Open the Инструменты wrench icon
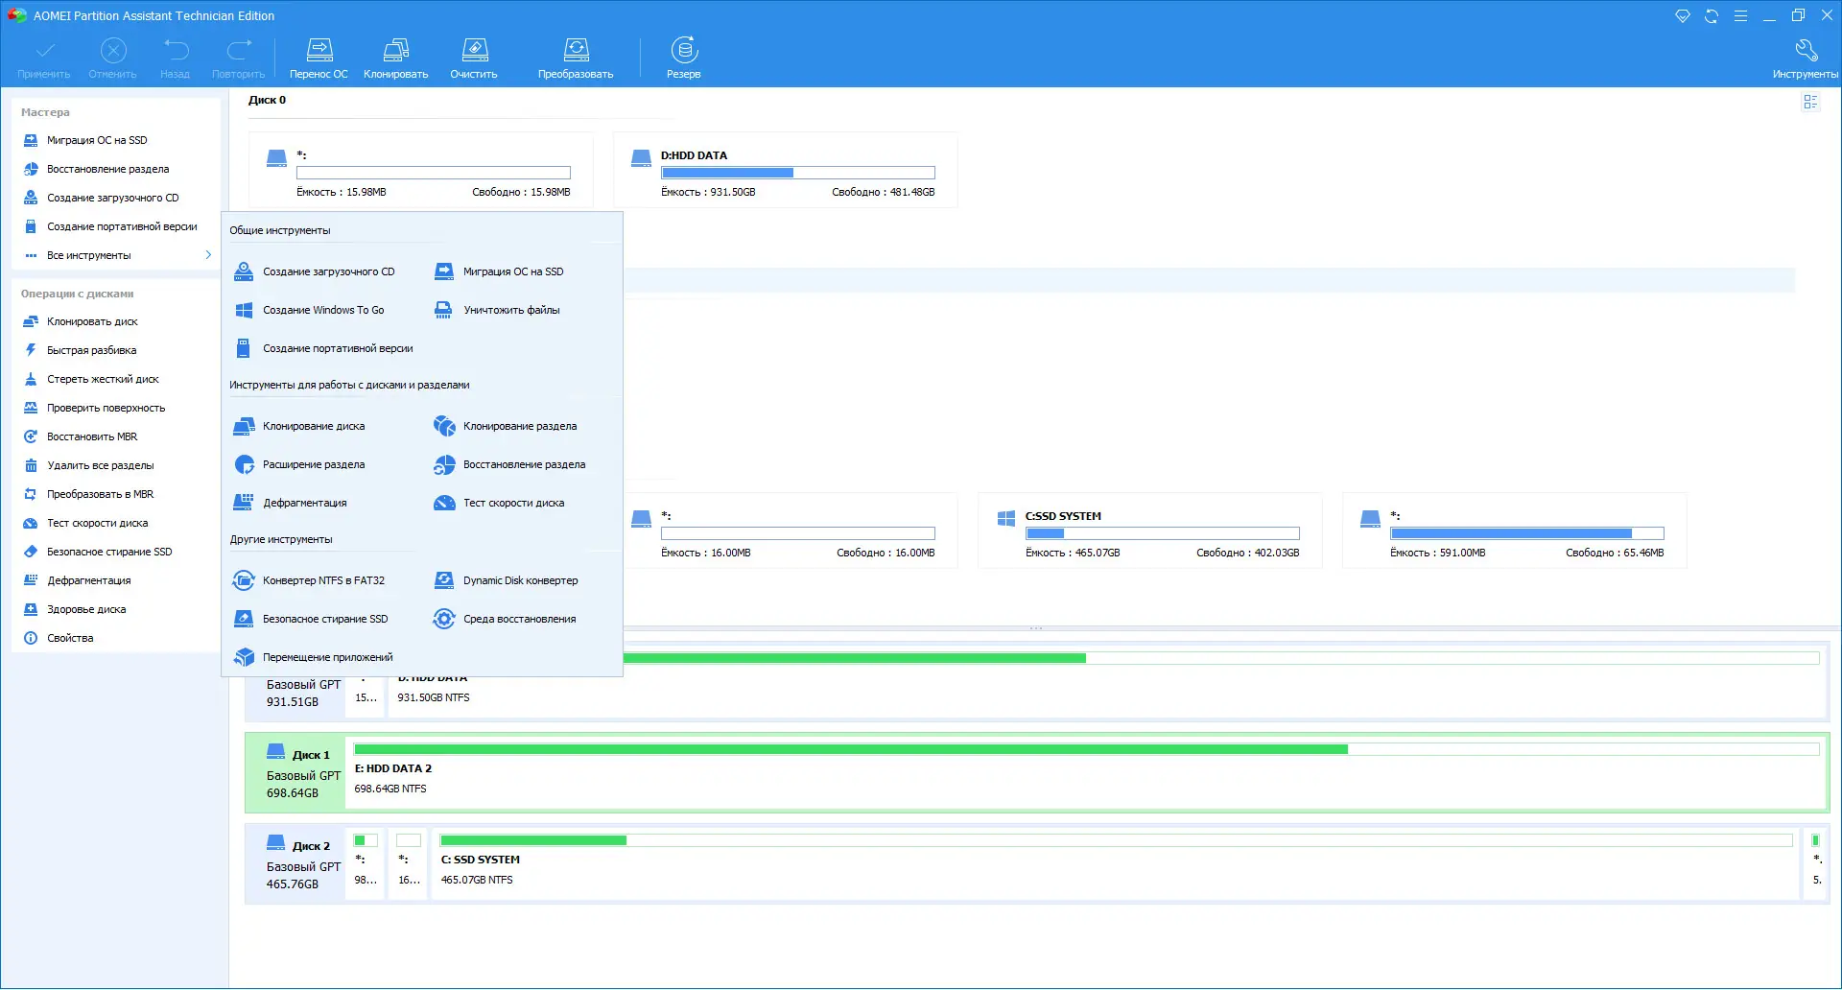The image size is (1842, 990). 1806,59
